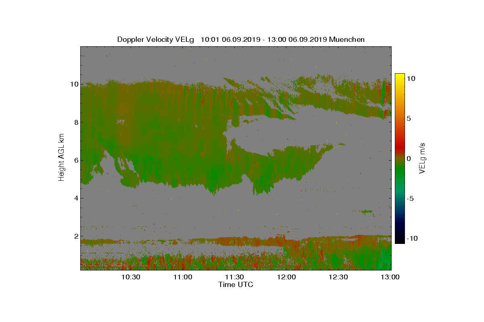Click the height tick label 4
The image size is (484, 322).
pos(76,198)
